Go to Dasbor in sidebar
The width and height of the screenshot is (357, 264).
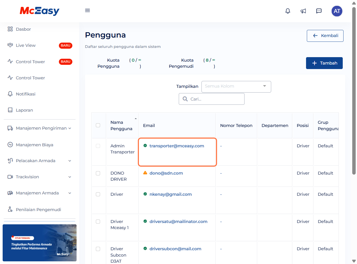coord(23,29)
